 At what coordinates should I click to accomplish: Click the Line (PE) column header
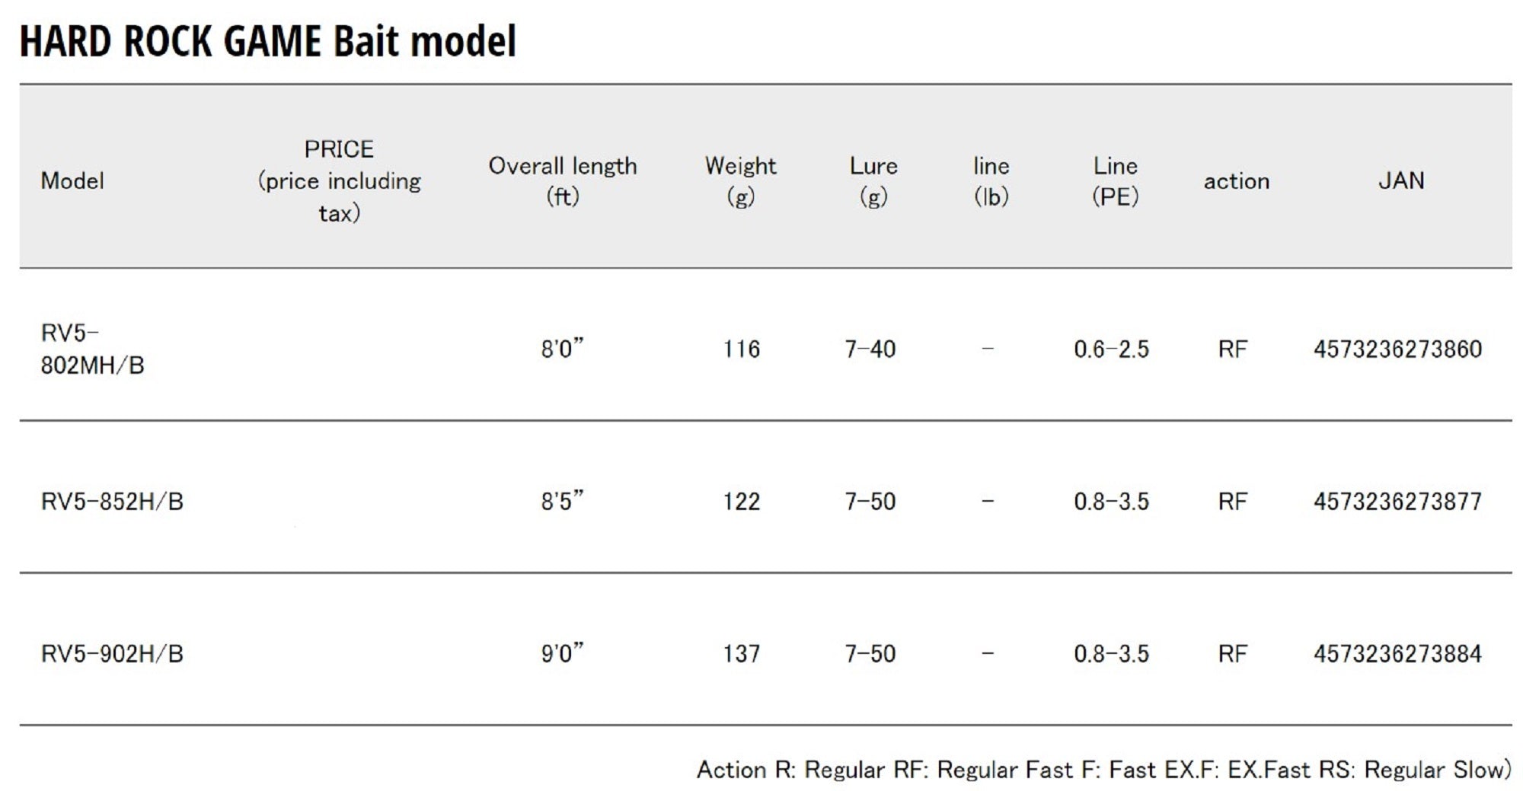click(1115, 180)
